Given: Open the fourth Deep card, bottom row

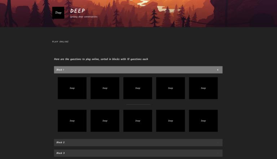Looking at the screenshot, I should 171,121.
